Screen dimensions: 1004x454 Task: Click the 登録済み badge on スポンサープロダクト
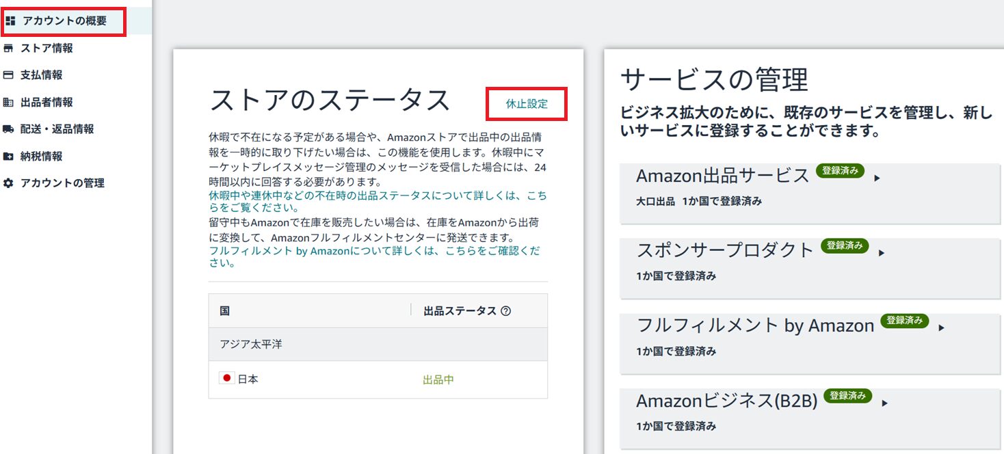coord(844,245)
